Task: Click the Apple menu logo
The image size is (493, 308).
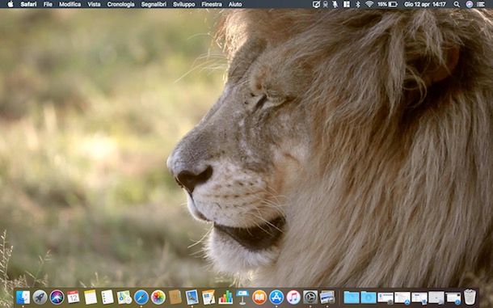Action: [x=11, y=4]
